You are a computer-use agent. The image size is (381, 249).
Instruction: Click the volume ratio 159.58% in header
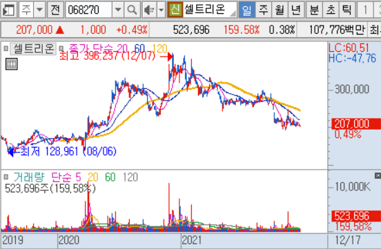point(242,30)
